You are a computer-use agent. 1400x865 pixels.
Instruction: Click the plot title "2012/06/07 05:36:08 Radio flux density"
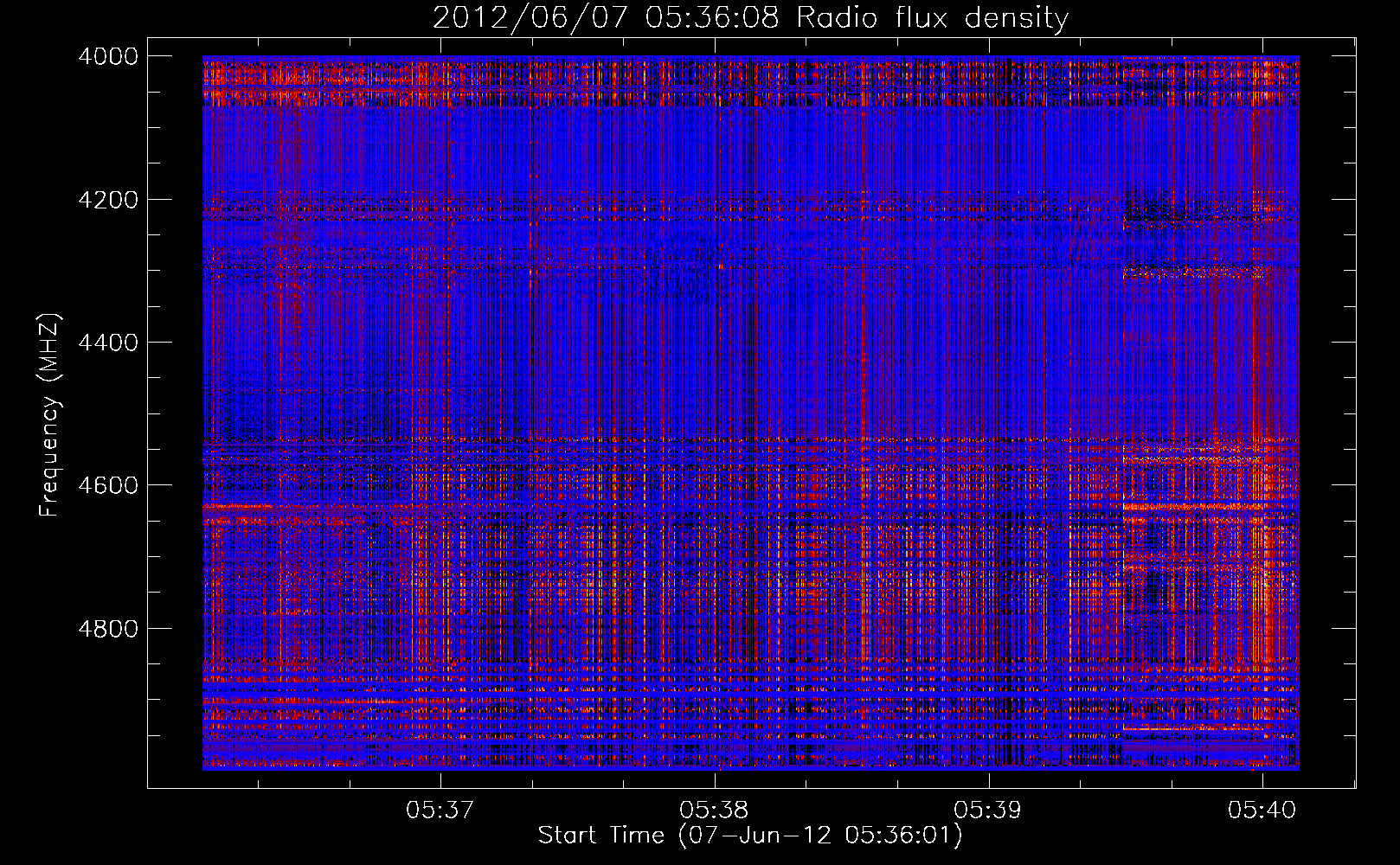[750, 18]
